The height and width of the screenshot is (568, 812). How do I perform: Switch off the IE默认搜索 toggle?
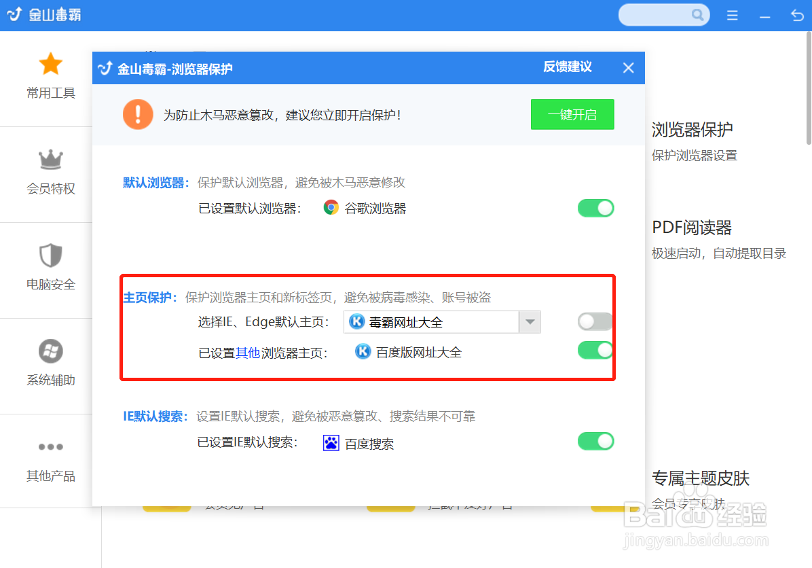click(x=595, y=441)
